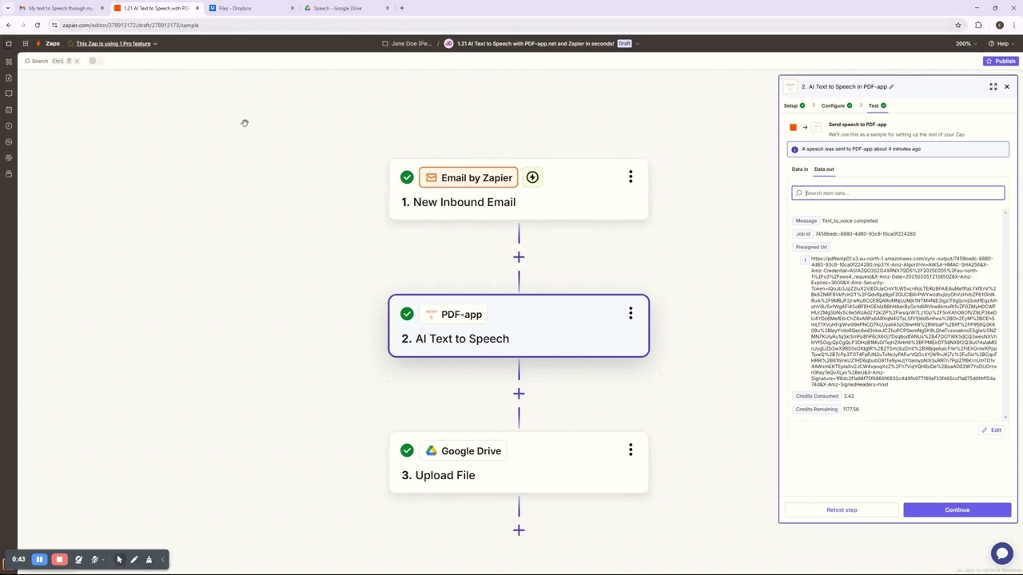1023x575 pixels.
Task: Open the three-dot menu for AI Text to Speech step
Action: click(631, 313)
